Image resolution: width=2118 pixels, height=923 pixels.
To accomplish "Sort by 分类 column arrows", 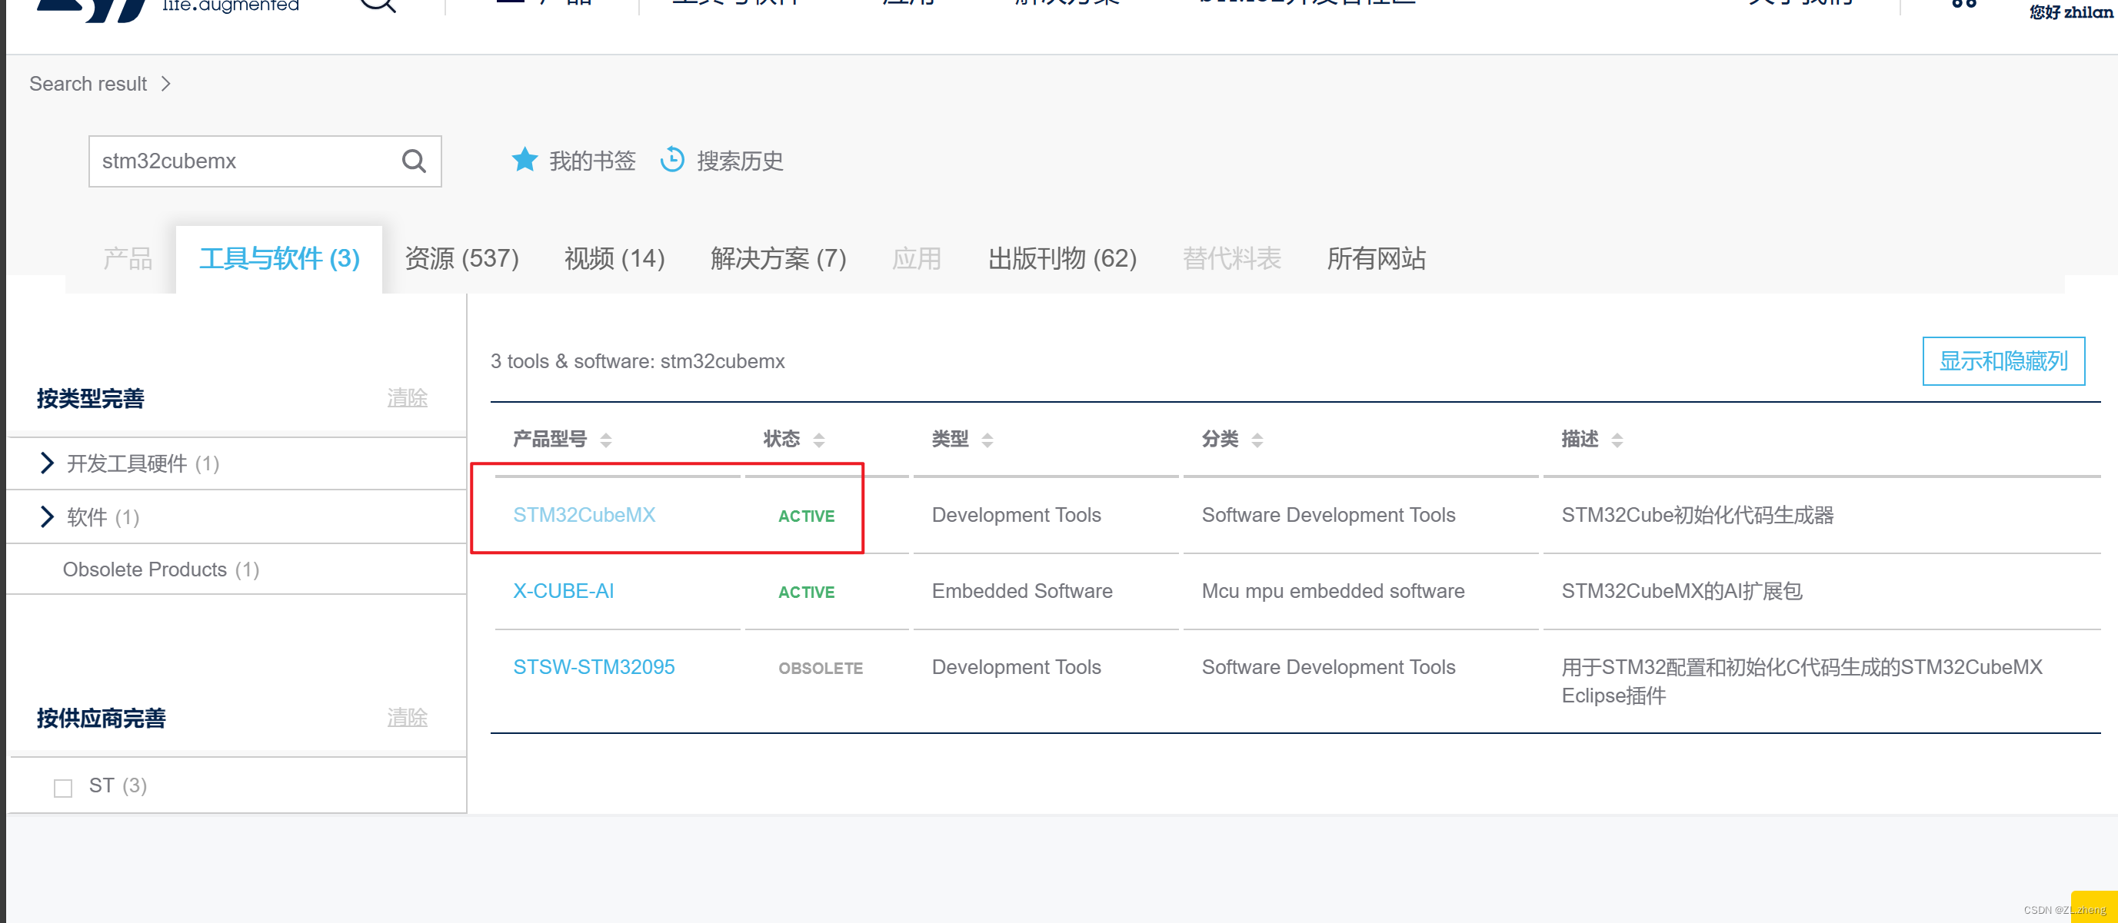I will [x=1257, y=440].
